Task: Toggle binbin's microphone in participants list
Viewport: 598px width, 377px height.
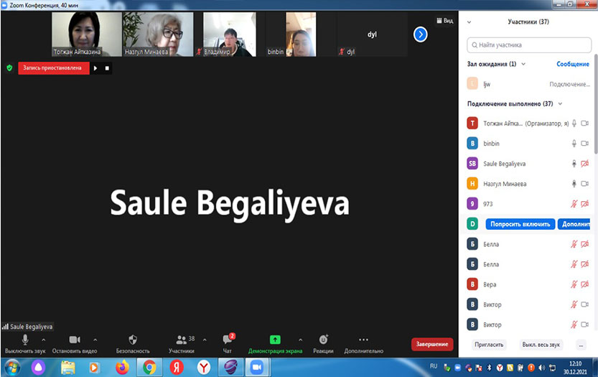Action: pyautogui.click(x=574, y=144)
